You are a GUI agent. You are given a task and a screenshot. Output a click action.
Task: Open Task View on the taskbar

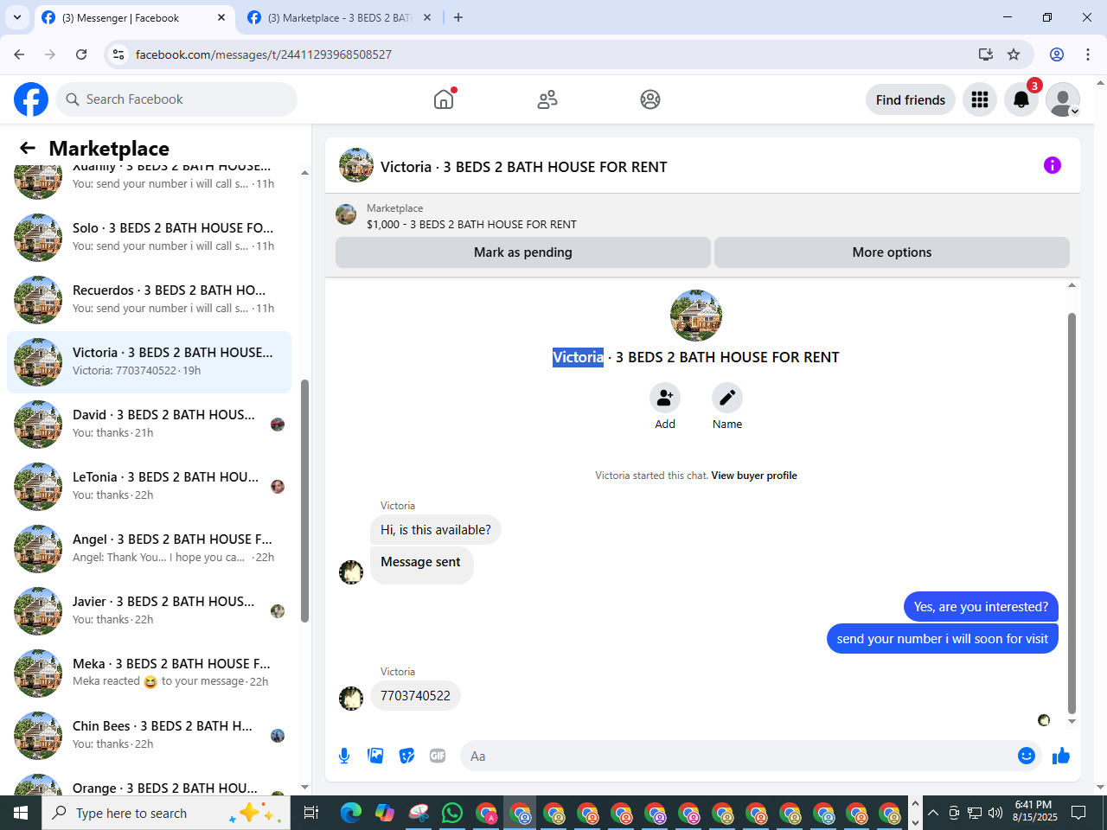click(x=311, y=813)
